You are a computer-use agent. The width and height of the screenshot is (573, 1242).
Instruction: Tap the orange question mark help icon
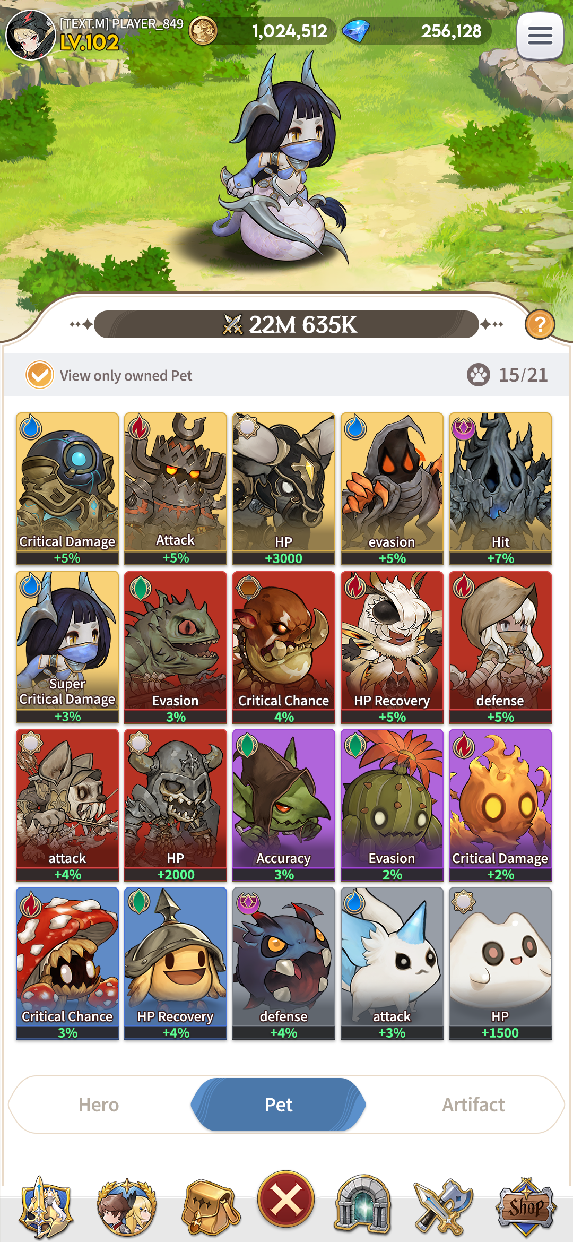pos(540,324)
